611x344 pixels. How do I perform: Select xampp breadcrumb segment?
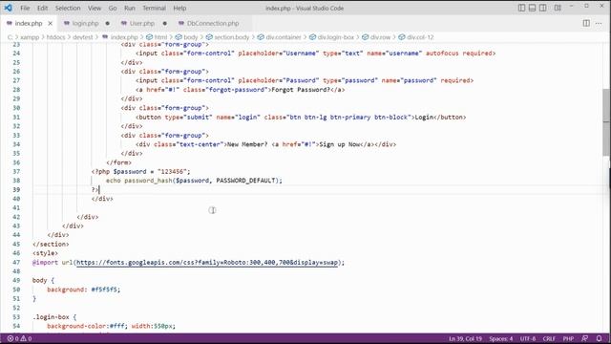pyautogui.click(x=30, y=37)
